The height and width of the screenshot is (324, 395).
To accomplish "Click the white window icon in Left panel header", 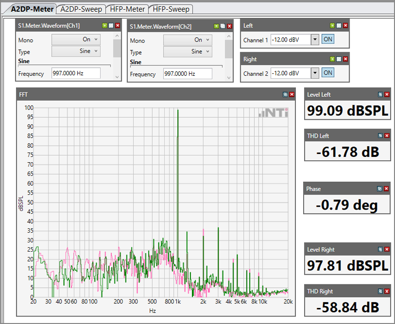I will coord(339,25).
